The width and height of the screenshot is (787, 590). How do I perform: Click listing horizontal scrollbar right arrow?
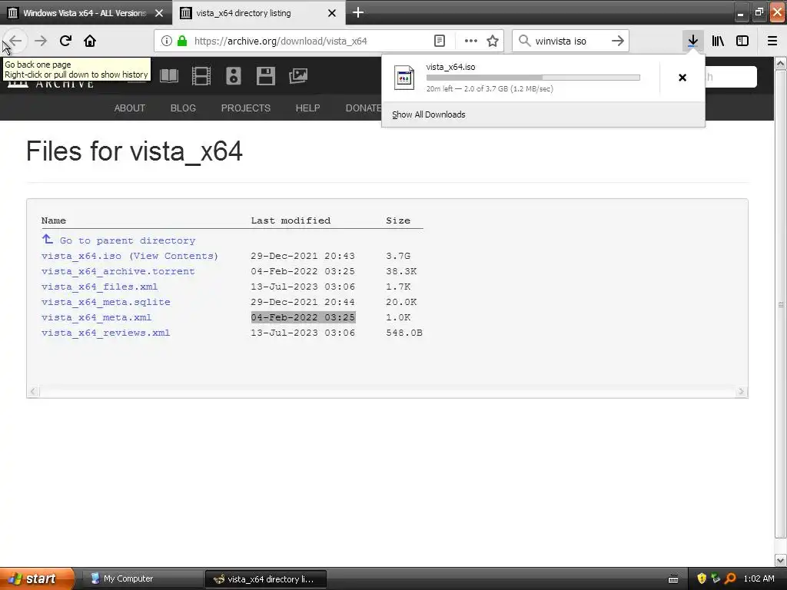(x=741, y=391)
